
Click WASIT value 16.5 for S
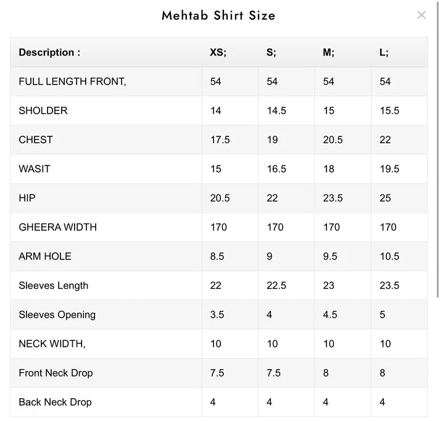(276, 169)
